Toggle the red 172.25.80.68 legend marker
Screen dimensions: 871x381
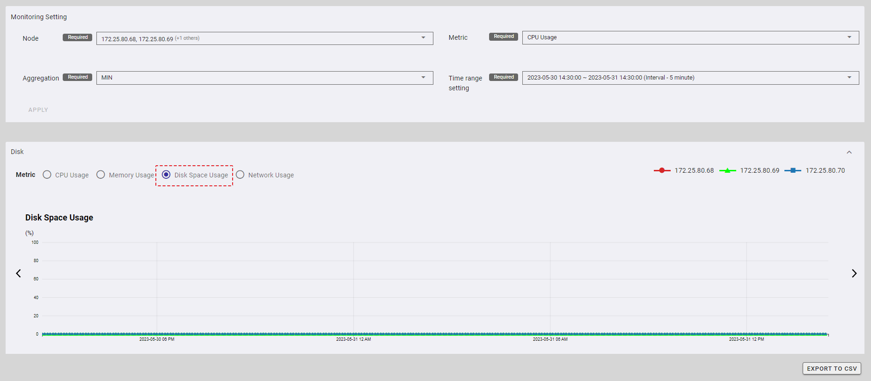click(x=662, y=170)
